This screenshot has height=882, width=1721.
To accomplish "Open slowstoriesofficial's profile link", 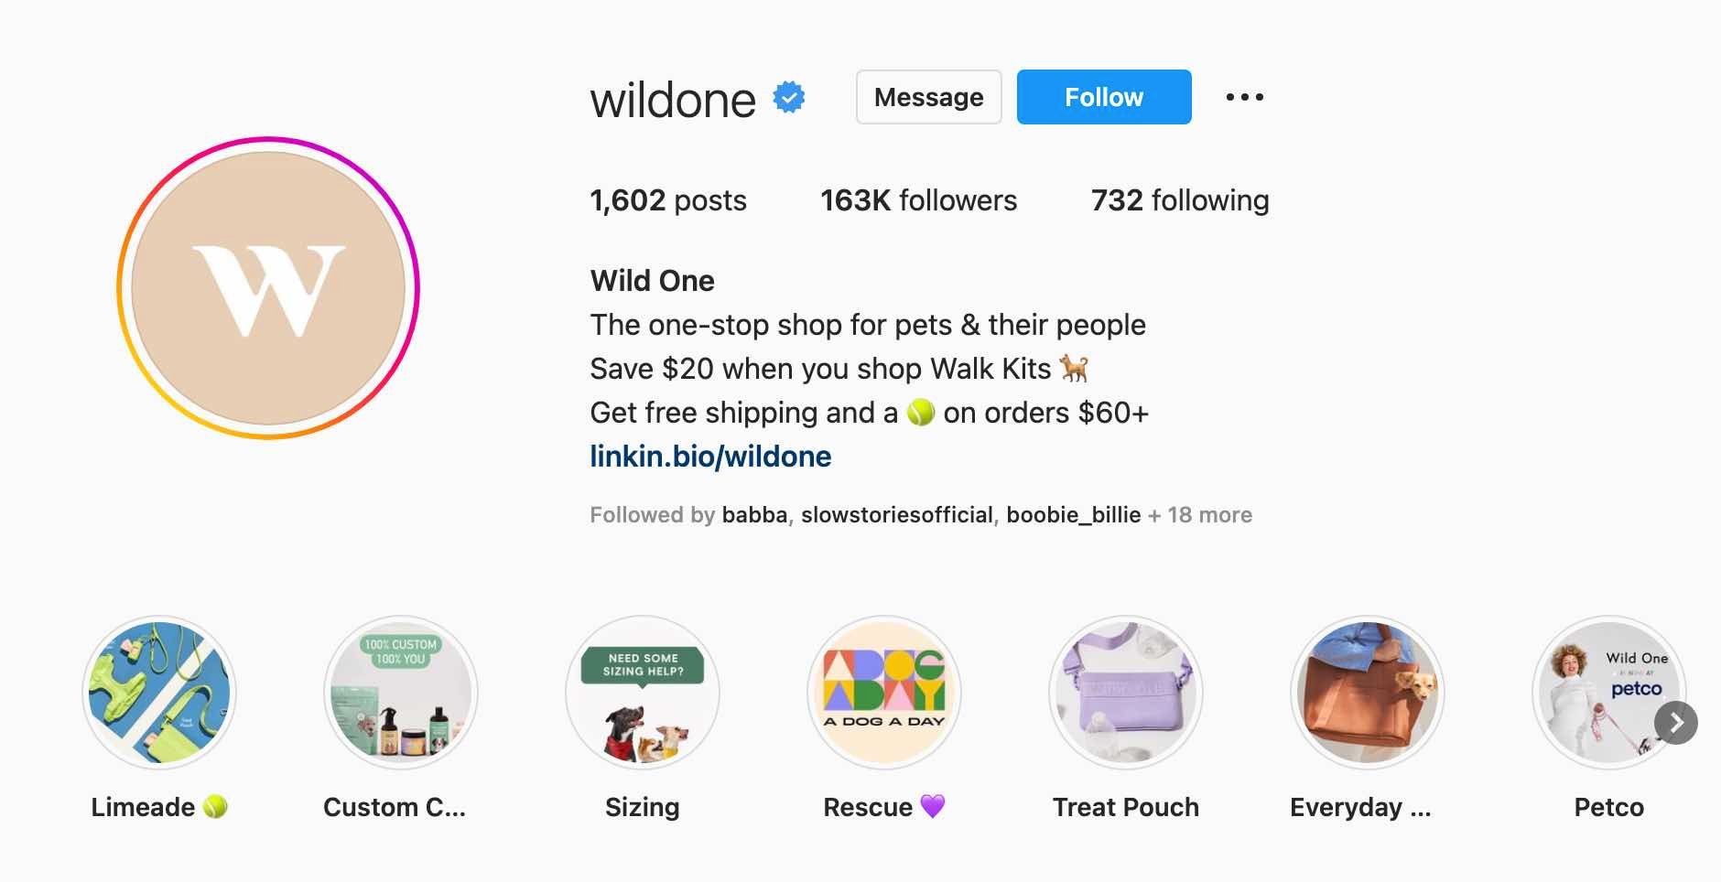I will (x=896, y=515).
